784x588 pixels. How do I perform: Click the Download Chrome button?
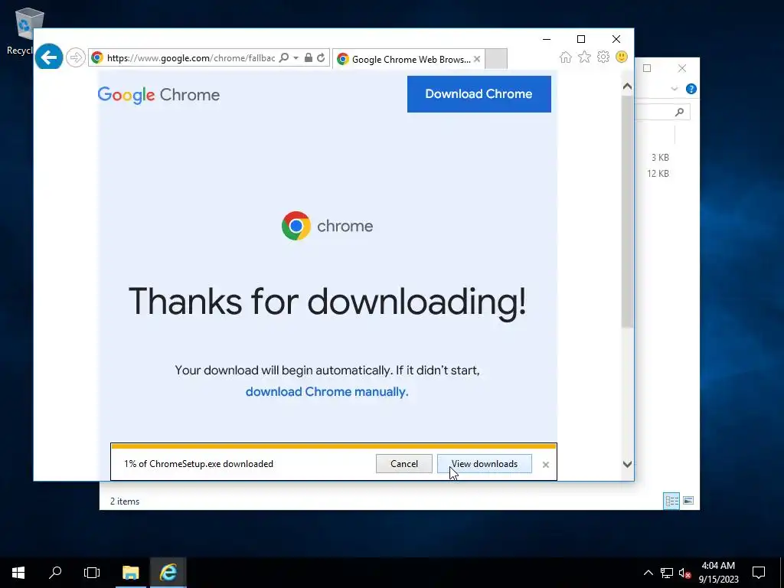coord(479,94)
